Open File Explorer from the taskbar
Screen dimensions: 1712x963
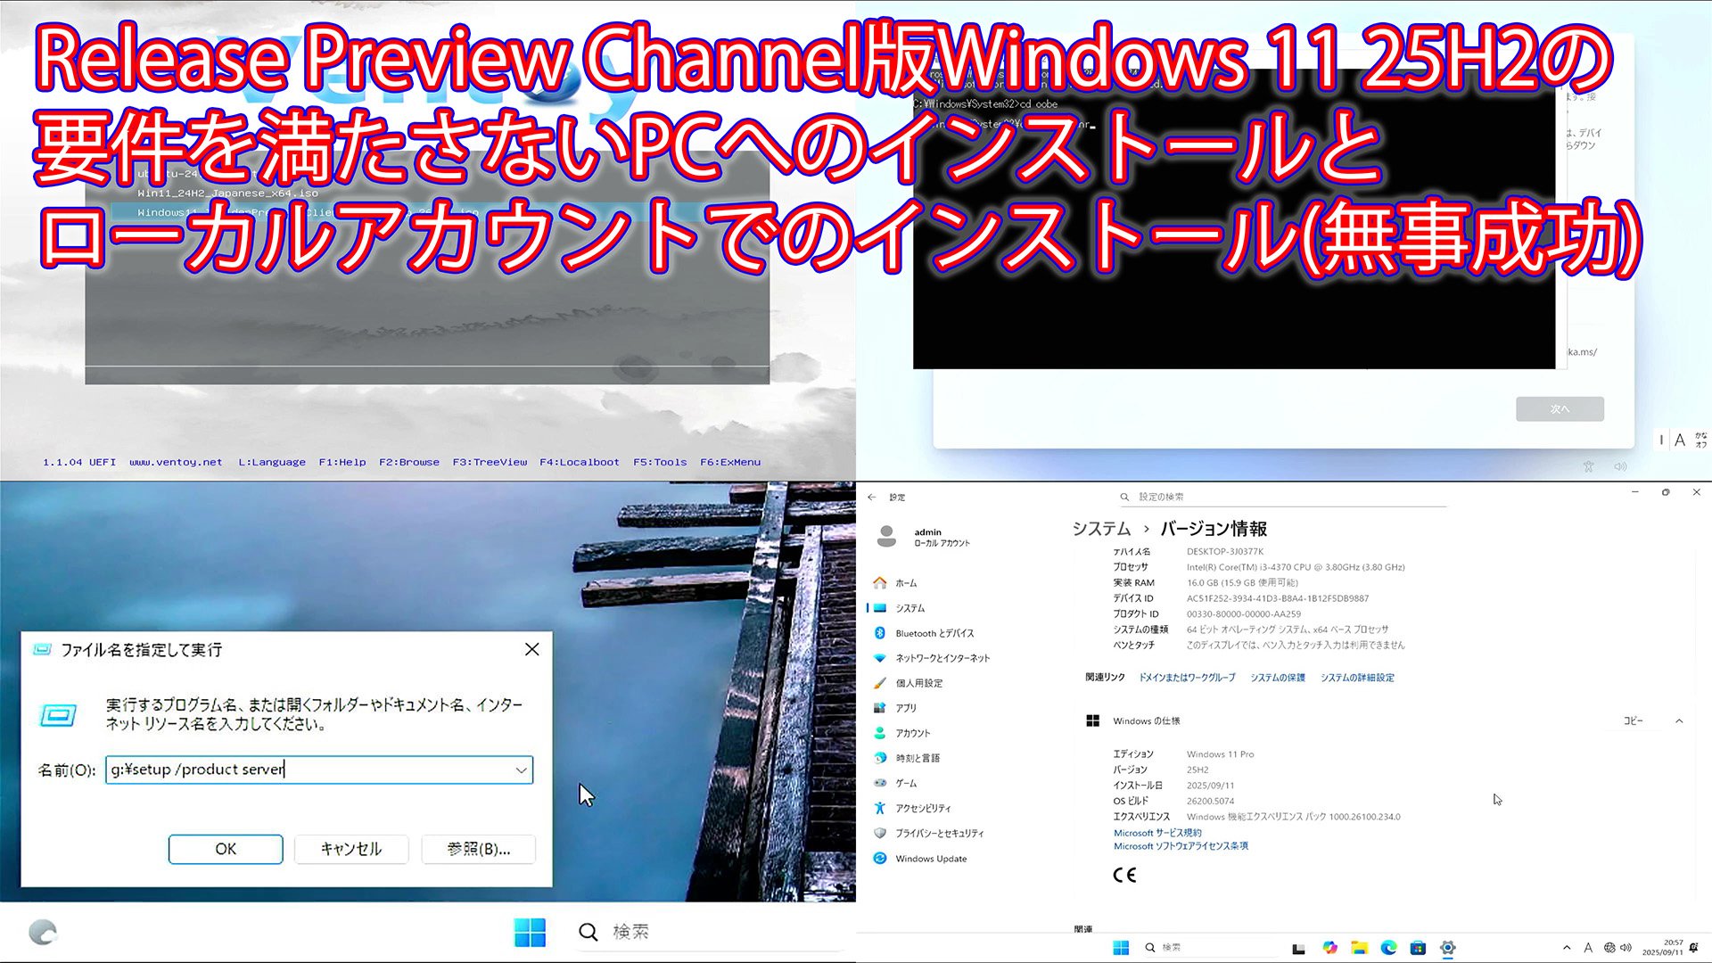point(1359,948)
